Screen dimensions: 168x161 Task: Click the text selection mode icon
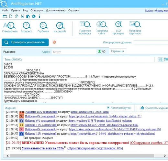(160, 59)
